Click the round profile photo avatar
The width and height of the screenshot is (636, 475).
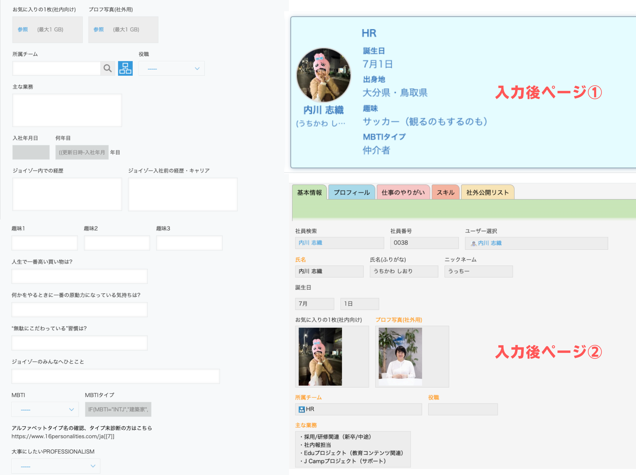tap(324, 75)
